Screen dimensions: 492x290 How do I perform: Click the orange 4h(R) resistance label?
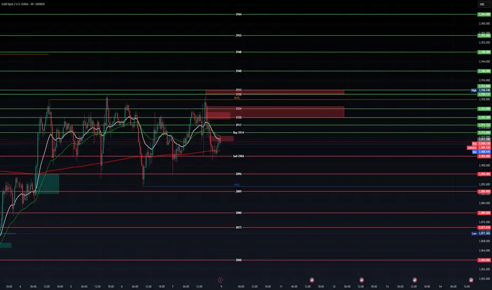(236, 98)
